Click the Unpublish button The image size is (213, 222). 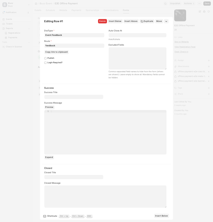tap(175, 3)
